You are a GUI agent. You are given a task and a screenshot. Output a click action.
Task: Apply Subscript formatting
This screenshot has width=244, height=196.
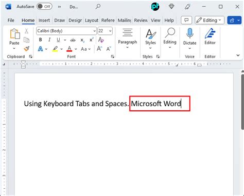[82, 40]
